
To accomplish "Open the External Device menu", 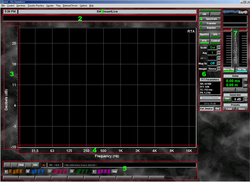I will pyautogui.click(x=70, y=6).
